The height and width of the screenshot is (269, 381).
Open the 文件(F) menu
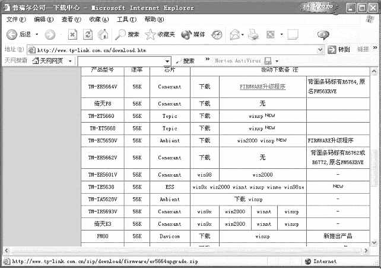16,20
